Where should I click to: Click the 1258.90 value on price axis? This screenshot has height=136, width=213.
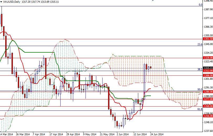(x=208, y=114)
